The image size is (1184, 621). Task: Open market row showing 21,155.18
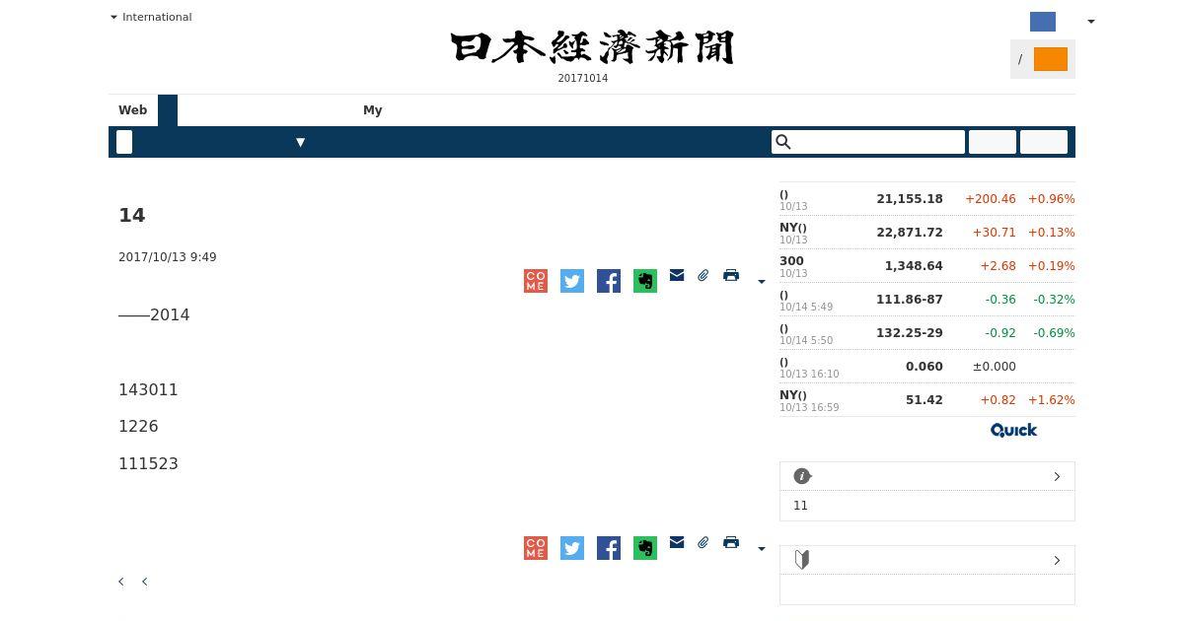tap(927, 199)
